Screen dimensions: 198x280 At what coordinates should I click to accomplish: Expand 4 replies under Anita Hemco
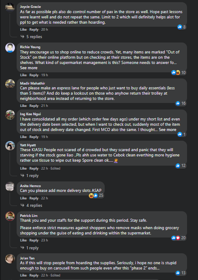tap(32, 206)
